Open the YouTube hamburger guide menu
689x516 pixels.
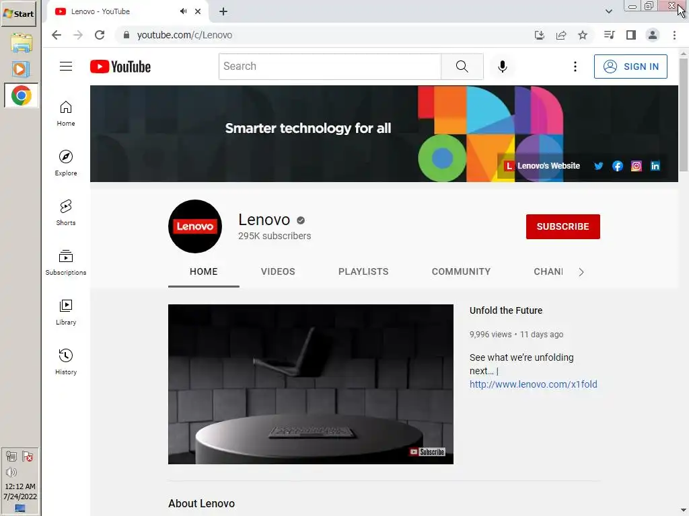click(x=66, y=67)
